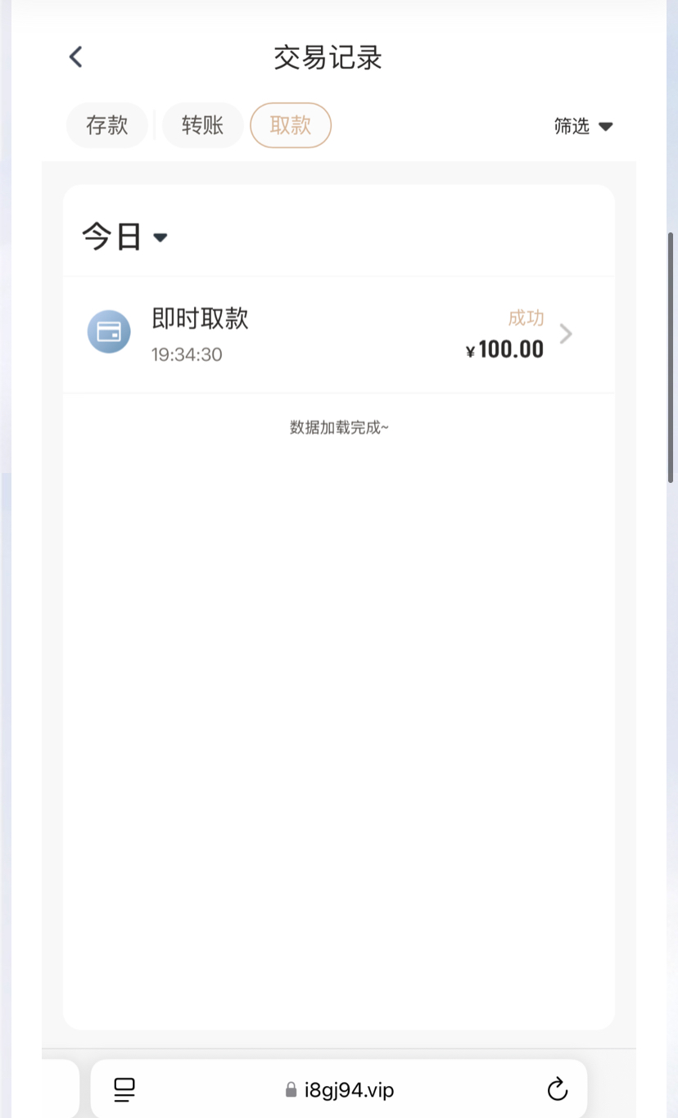Click the down arrow next to 今日
The image size is (678, 1118).
pos(160,238)
